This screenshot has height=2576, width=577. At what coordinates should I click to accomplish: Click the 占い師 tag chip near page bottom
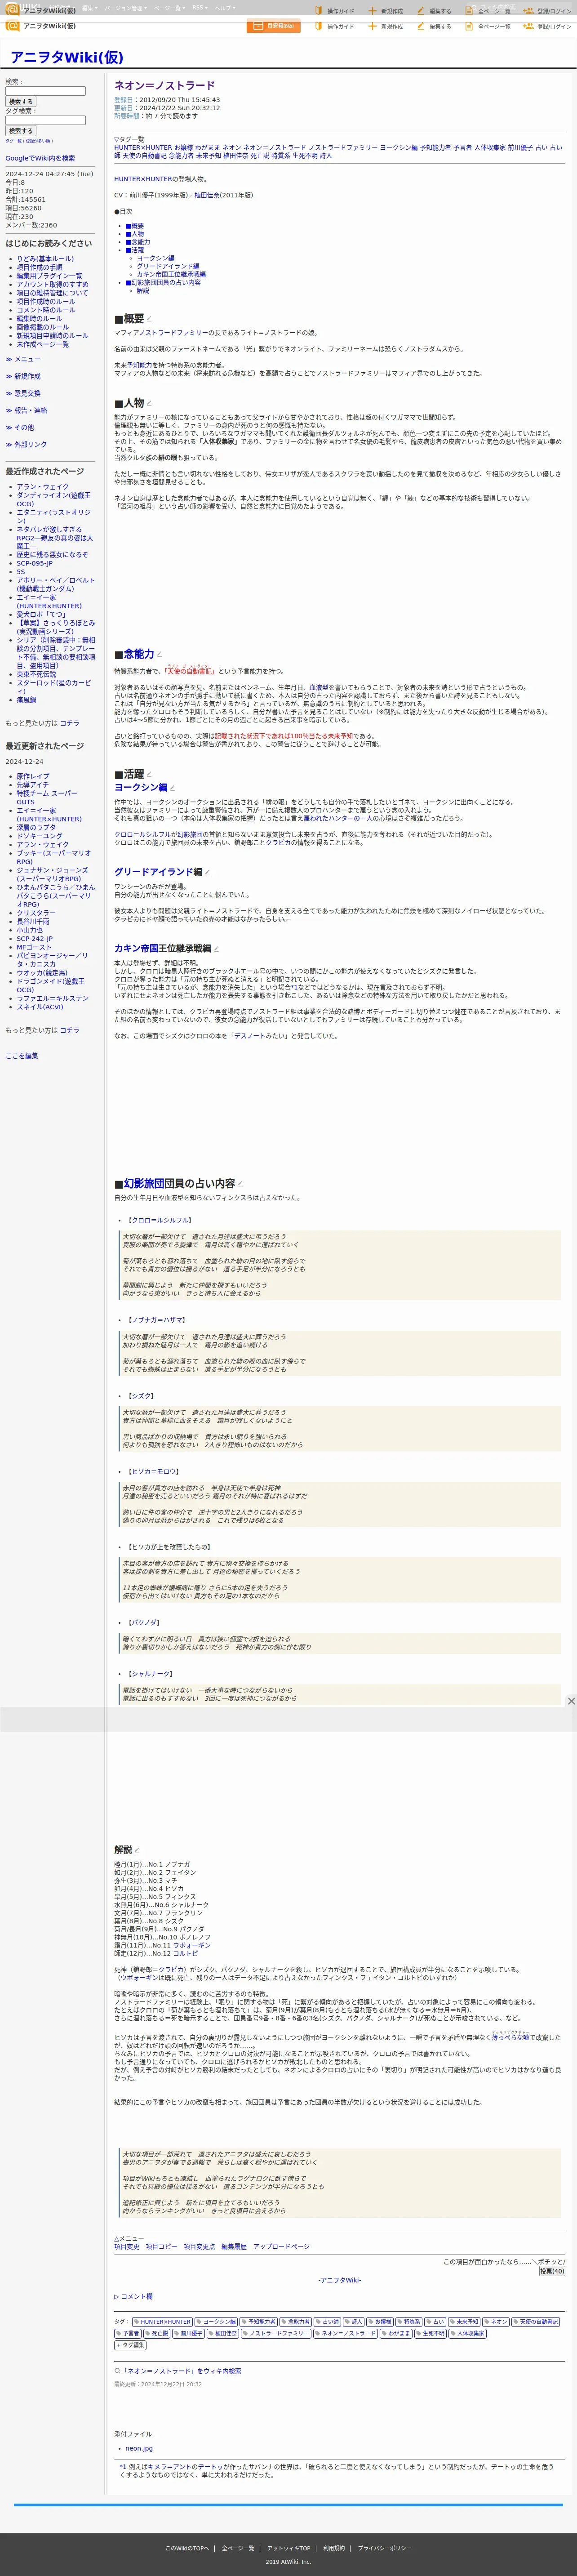(329, 2322)
